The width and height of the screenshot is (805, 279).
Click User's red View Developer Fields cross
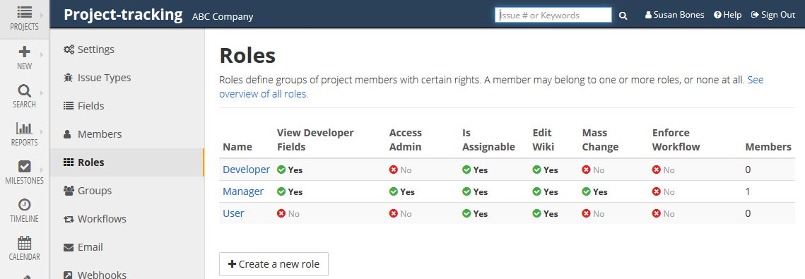pyautogui.click(x=281, y=213)
